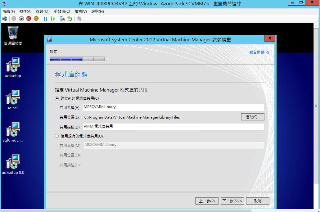The image size is (320, 212).
Task: Click the red Shut Down icon
Action: pyautogui.click(x=29, y=19)
